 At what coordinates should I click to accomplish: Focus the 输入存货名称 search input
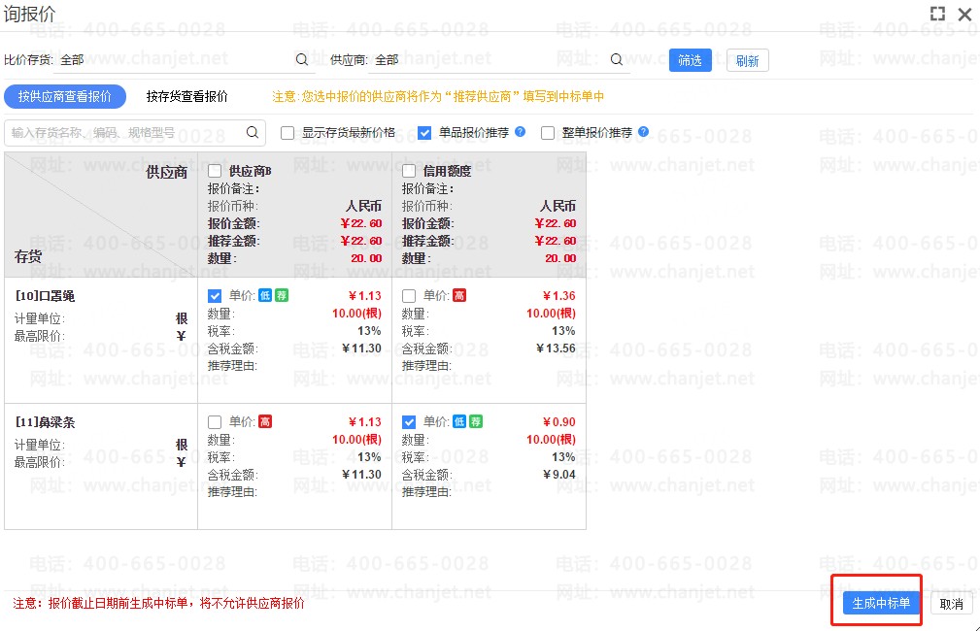121,133
